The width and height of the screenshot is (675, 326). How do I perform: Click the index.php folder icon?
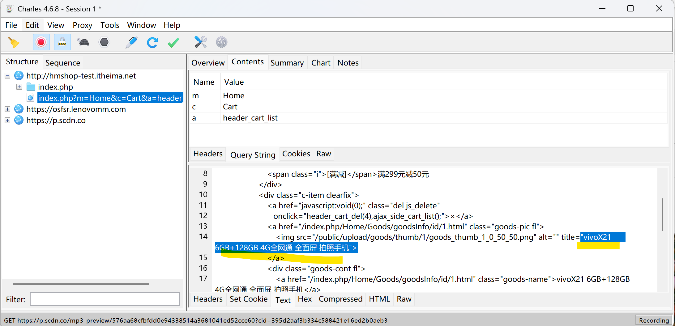point(31,87)
